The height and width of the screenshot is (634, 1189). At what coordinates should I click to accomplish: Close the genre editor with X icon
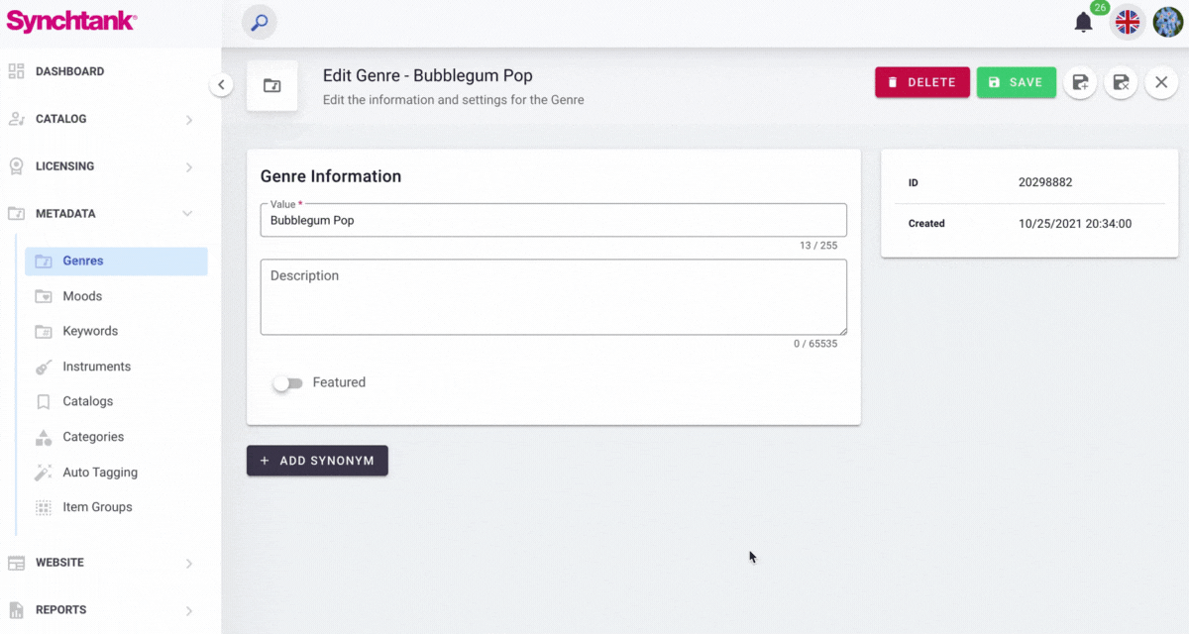1161,83
